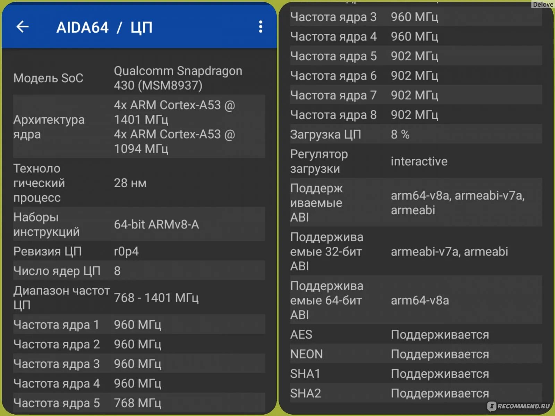Select the '960 МГц' value of ядра 2
555x416 pixels.
[x=138, y=344]
